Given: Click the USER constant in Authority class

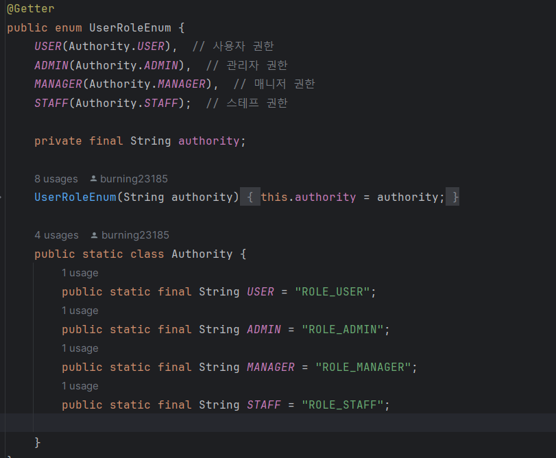Looking at the screenshot, I should pos(261,292).
